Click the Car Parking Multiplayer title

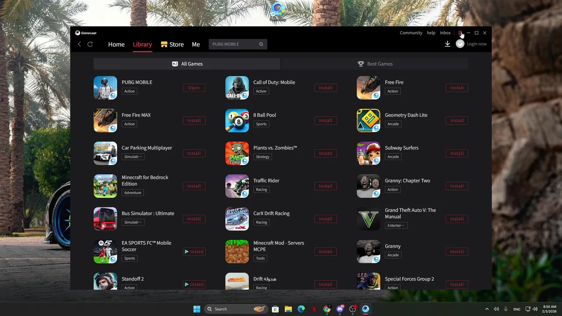(147, 148)
